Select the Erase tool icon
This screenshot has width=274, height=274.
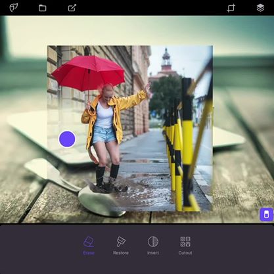point(89,242)
